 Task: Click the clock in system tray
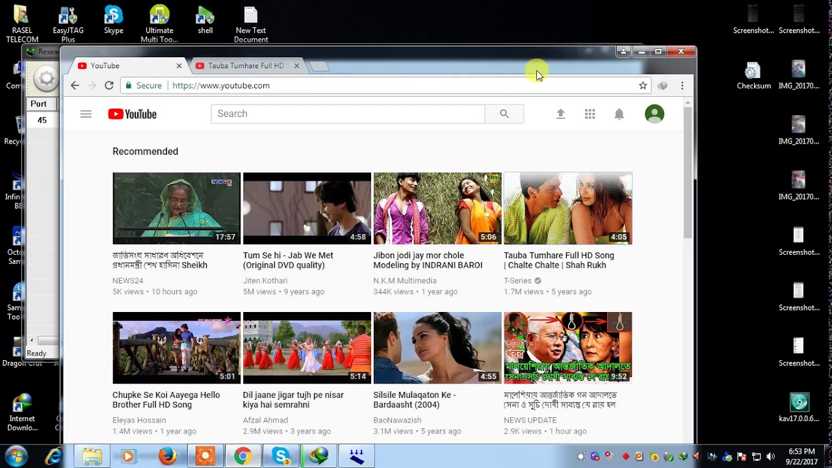(801, 456)
